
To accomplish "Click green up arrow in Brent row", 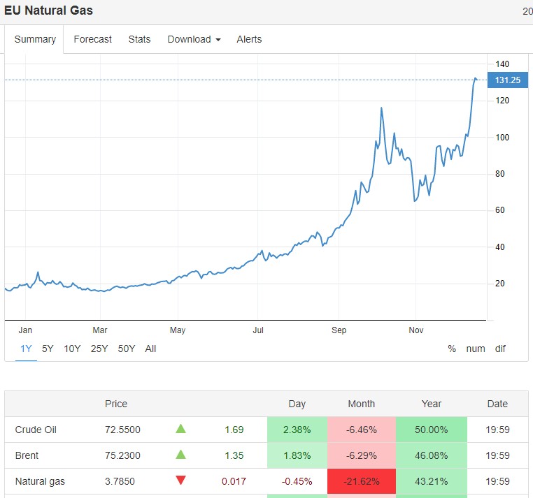I will click(180, 455).
